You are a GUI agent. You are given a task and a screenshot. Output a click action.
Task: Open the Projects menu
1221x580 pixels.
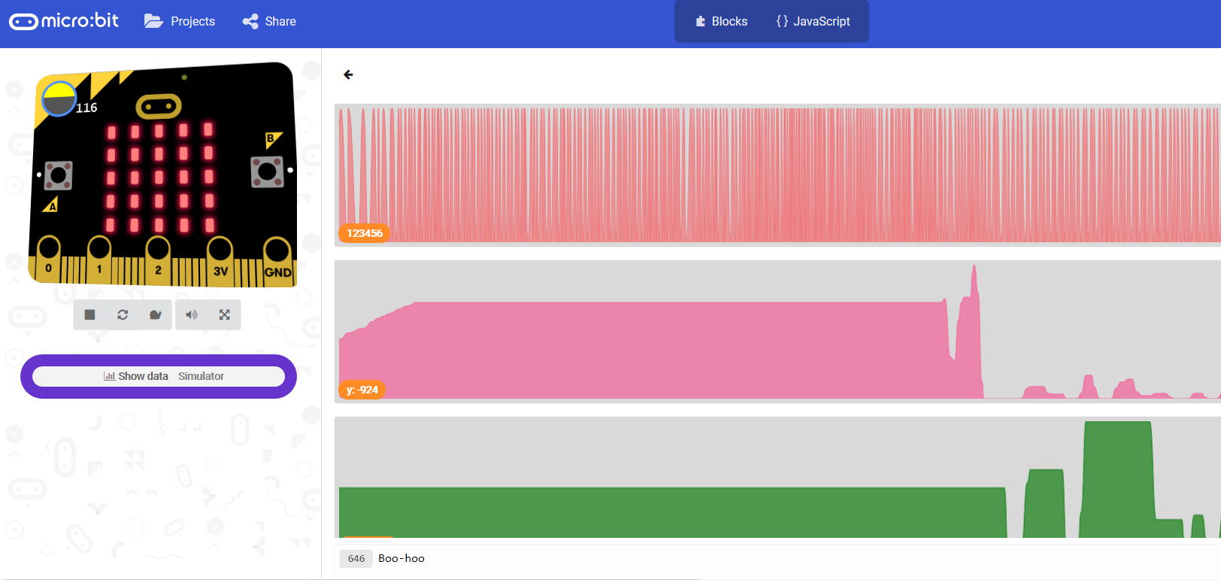180,21
